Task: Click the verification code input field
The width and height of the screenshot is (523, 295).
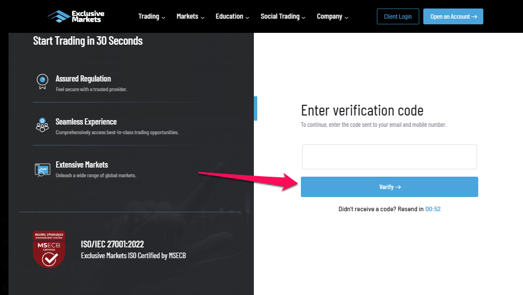Action: pos(389,157)
